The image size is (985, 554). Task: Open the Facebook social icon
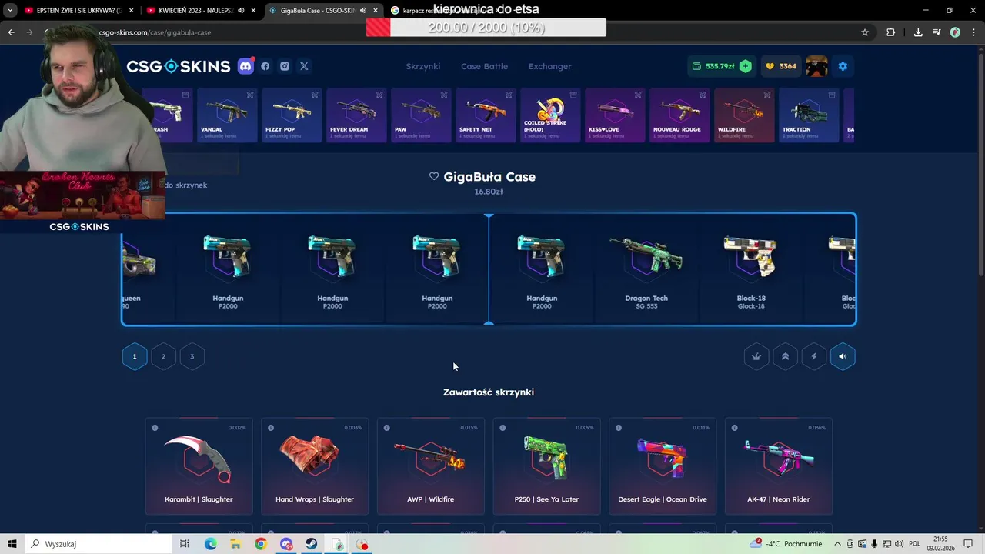265,66
